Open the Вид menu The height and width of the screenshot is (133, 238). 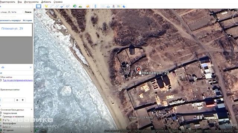pyautogui.click(x=20, y=2)
